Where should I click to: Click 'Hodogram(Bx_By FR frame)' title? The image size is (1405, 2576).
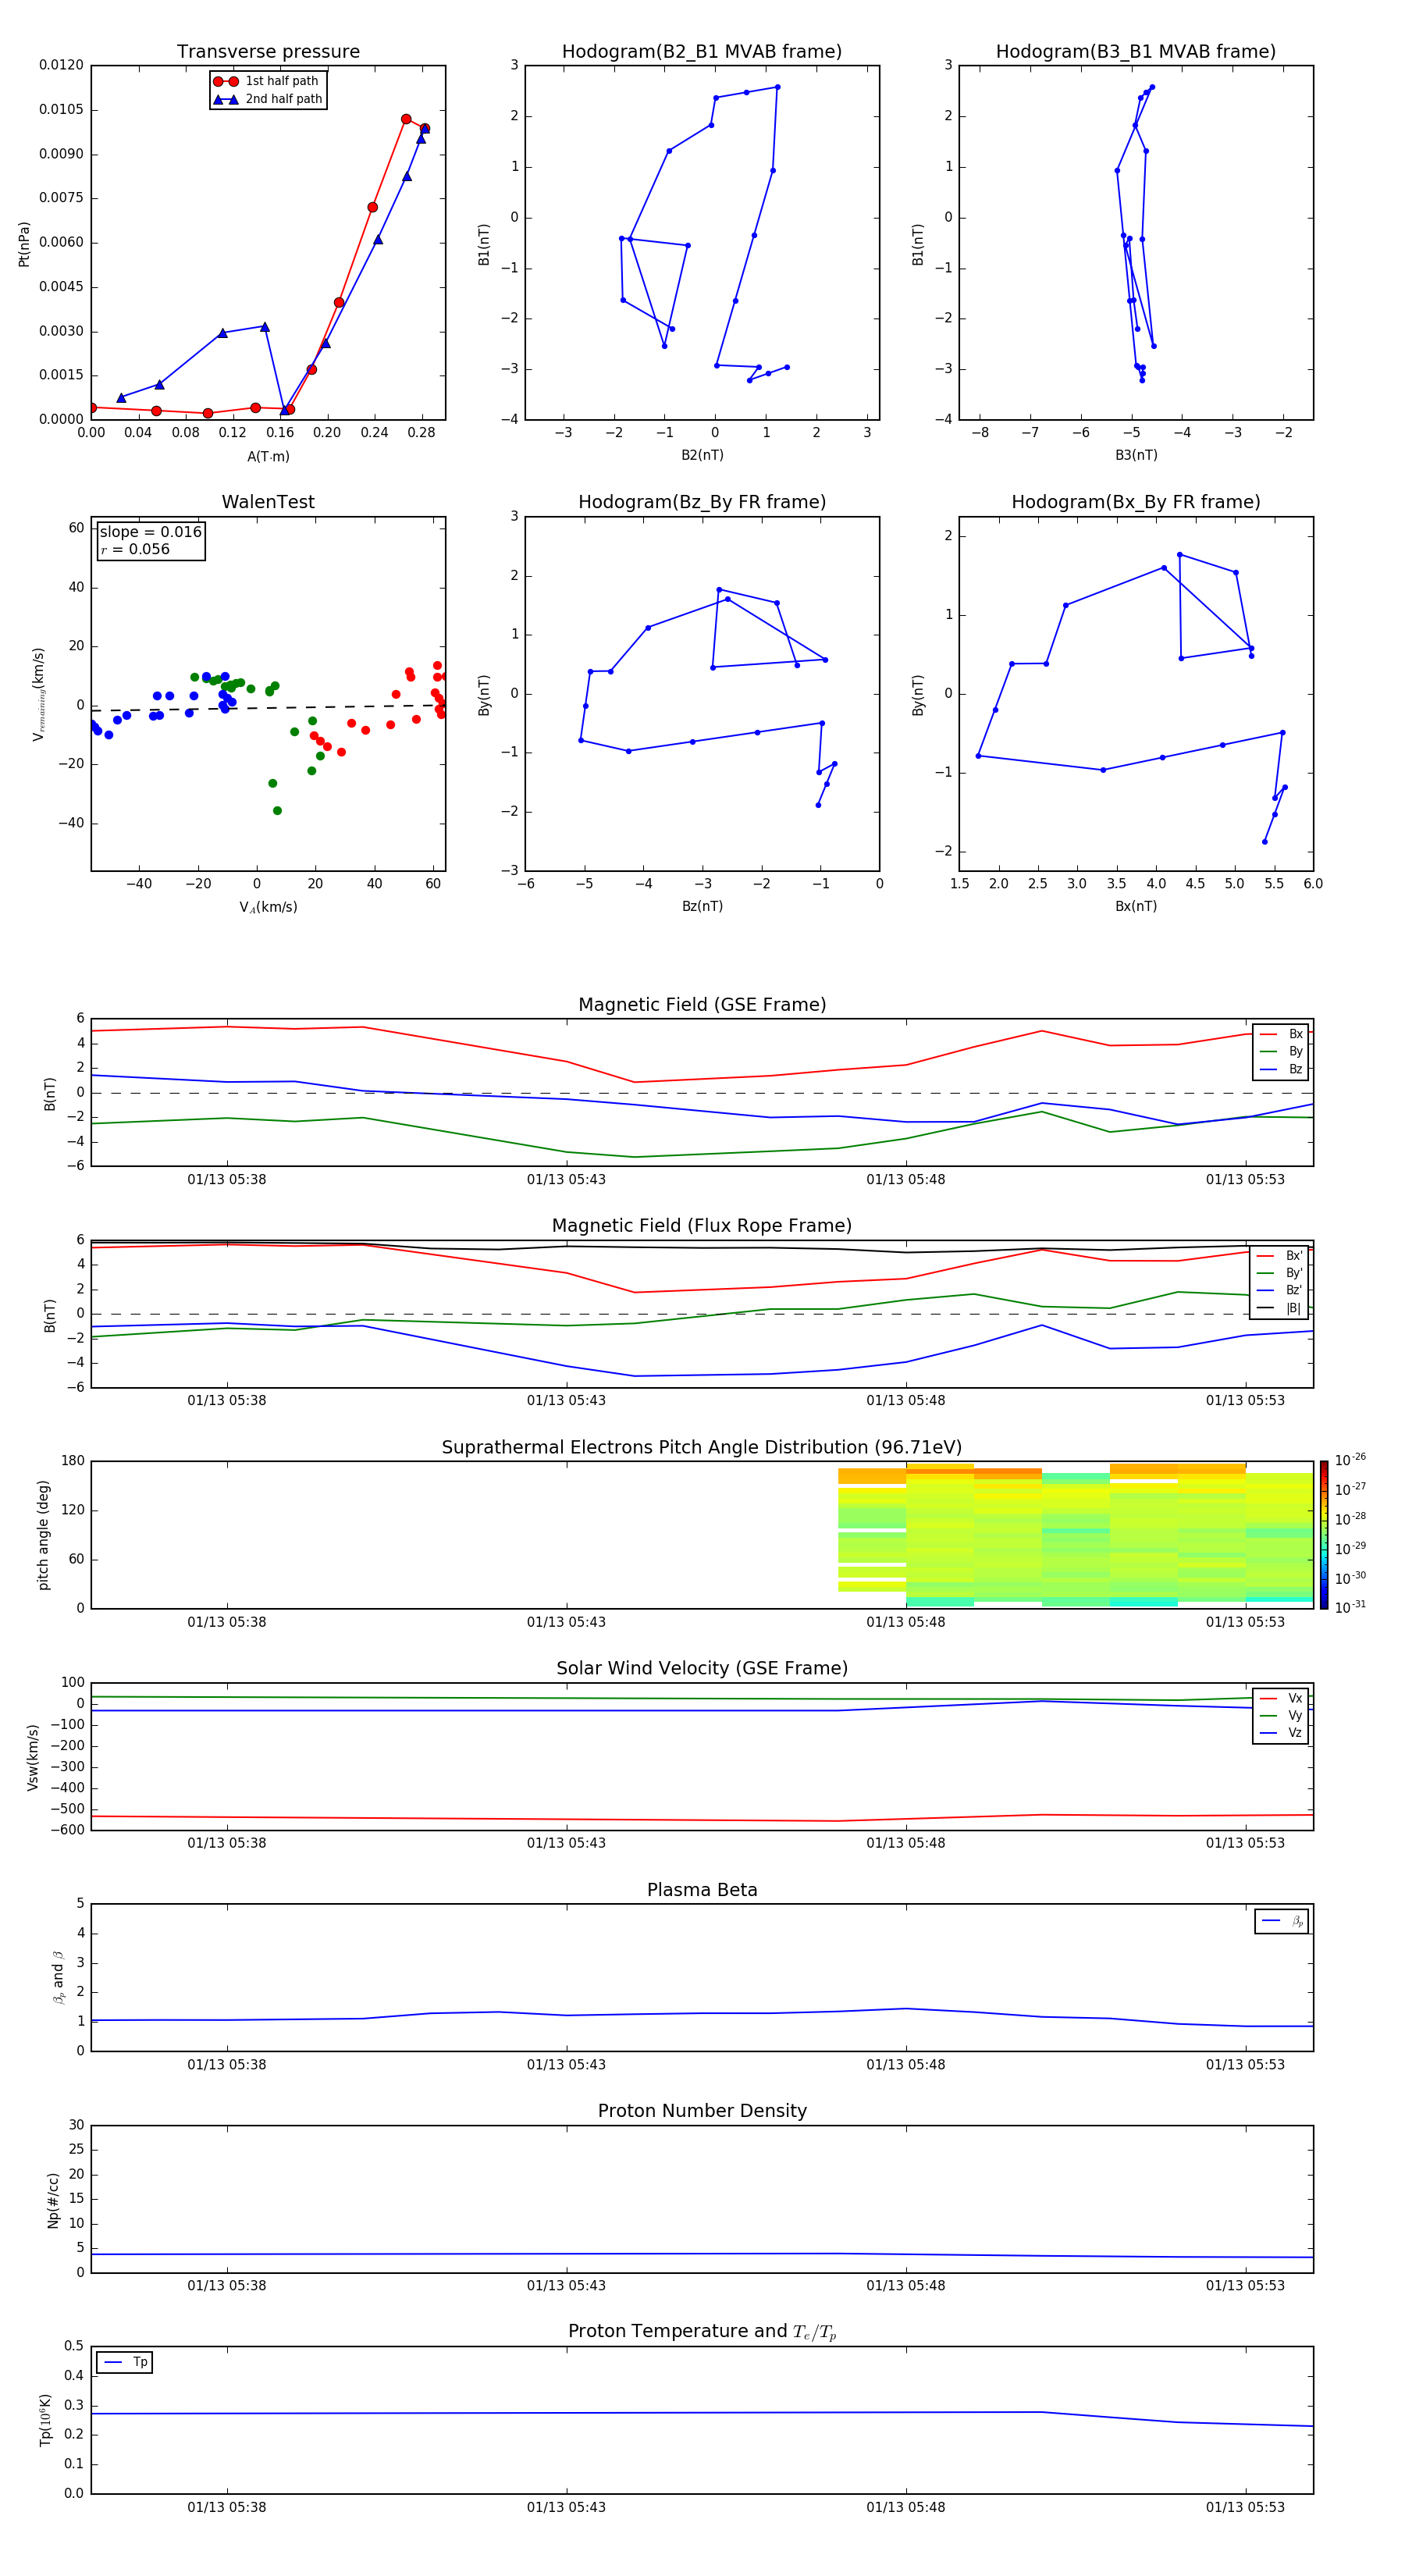(x=1136, y=502)
